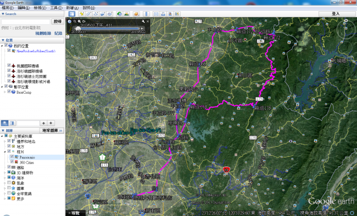Toggle 桃園國際機場 checkbox
The width and height of the screenshot is (357, 216).
click(x=9, y=65)
